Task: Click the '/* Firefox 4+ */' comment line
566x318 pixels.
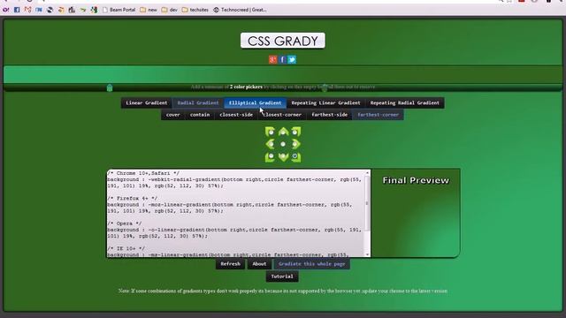Action: click(132, 198)
